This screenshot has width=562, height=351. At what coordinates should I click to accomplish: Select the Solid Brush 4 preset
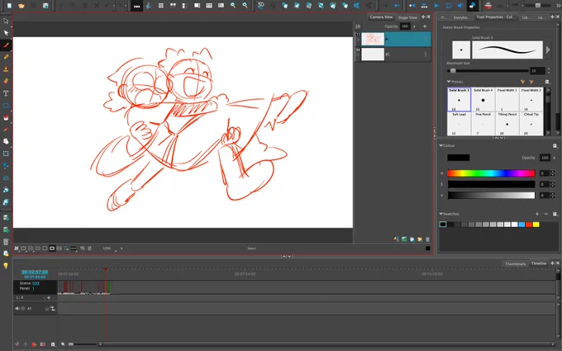point(483,100)
